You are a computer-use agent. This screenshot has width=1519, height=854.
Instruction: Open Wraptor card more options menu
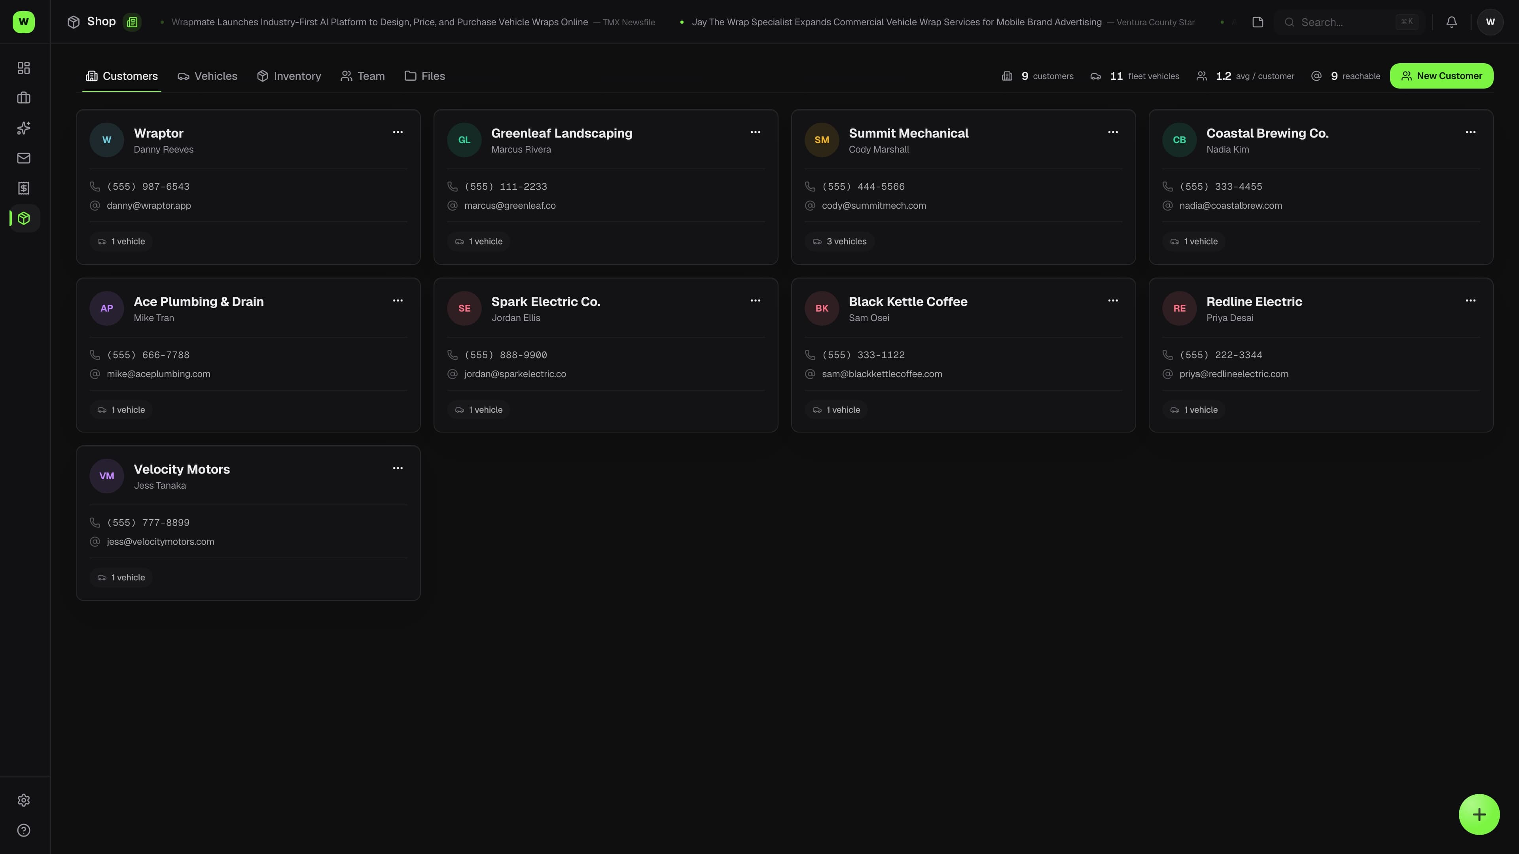pyautogui.click(x=398, y=132)
